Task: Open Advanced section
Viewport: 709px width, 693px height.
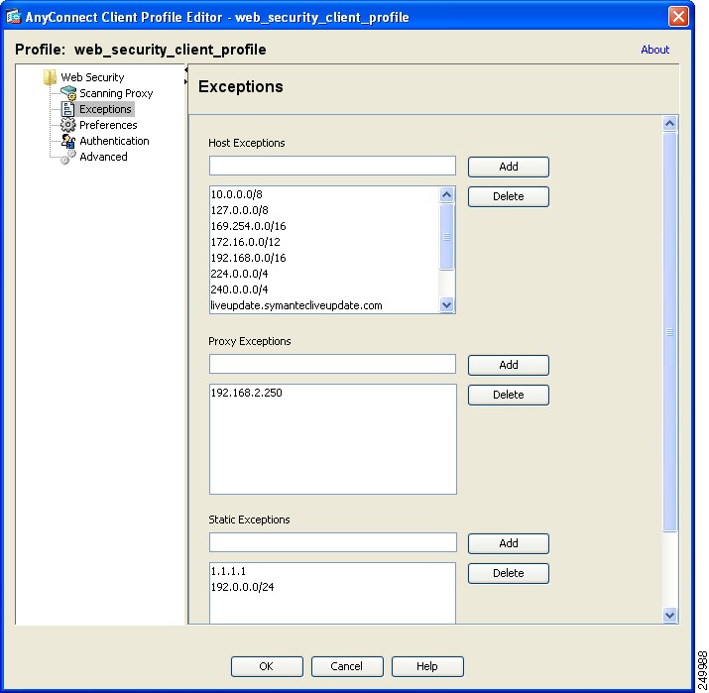Action: coord(103,157)
